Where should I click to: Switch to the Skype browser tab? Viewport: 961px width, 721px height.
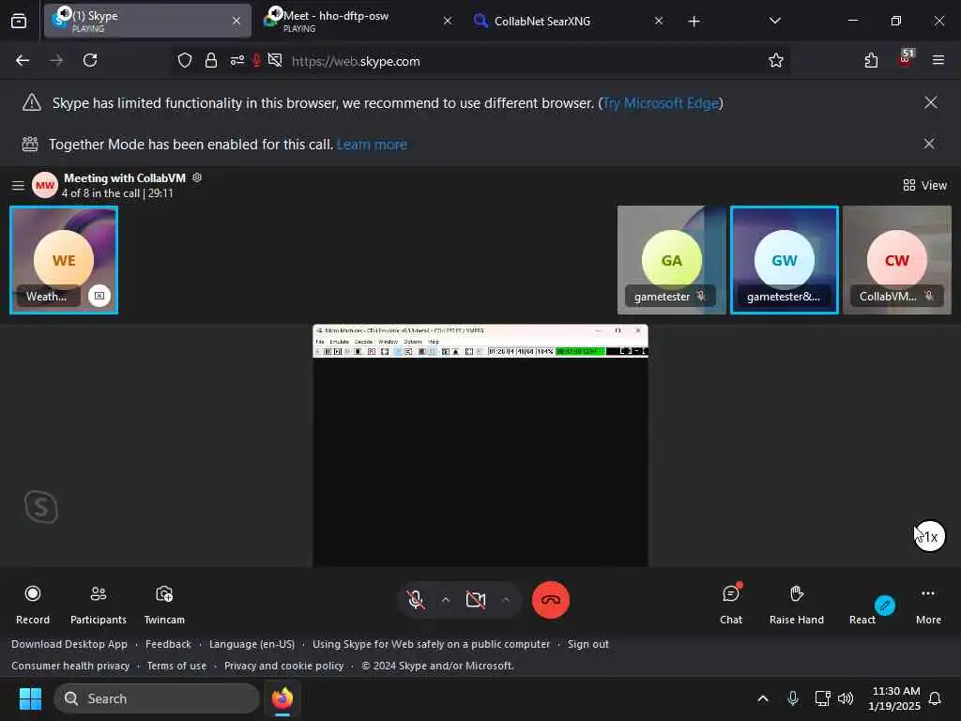click(147, 21)
